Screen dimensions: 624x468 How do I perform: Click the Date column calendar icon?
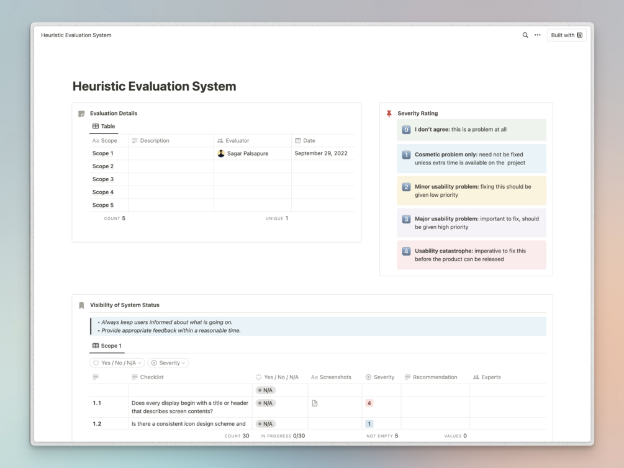coord(299,140)
